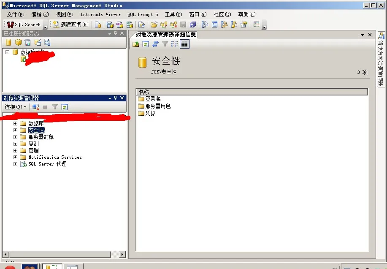Expand the 复制 node
Screen dimensions: 387x269
(15, 144)
